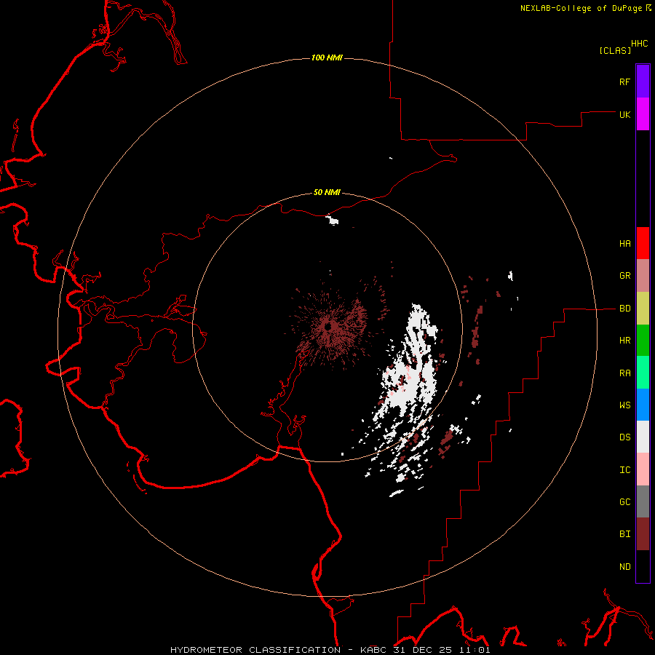Click the GC legend label
This screenshot has width=655, height=655.
tap(624, 502)
